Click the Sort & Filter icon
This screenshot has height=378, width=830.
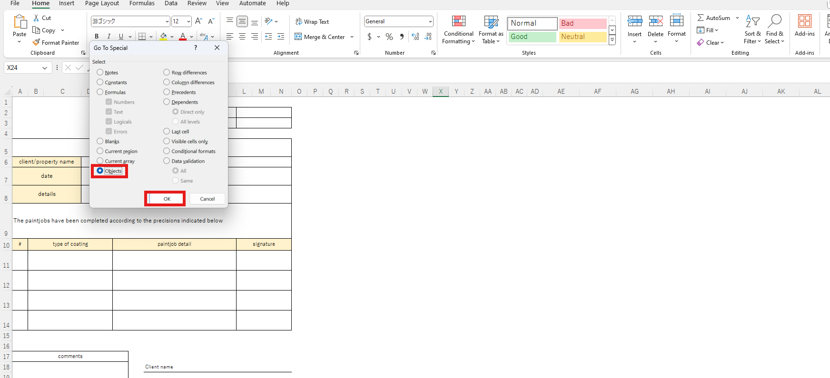point(752,21)
